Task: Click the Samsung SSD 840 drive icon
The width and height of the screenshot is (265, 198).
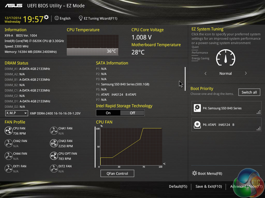Action: tap(197, 108)
